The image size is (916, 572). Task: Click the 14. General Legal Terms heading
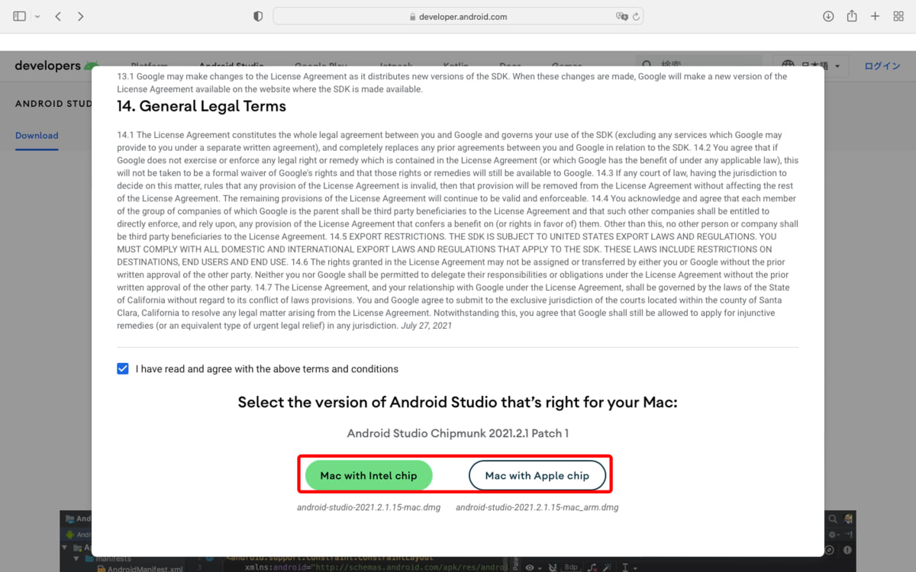[x=202, y=106]
